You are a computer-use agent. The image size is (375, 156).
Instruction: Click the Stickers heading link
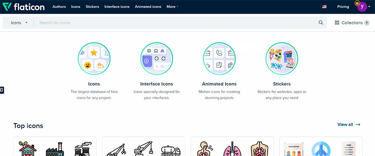(x=282, y=84)
